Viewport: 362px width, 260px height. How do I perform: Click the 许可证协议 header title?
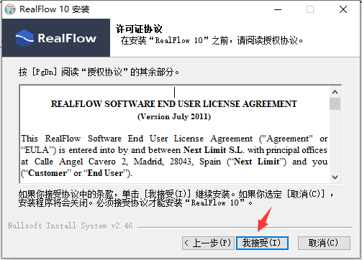coord(139,29)
